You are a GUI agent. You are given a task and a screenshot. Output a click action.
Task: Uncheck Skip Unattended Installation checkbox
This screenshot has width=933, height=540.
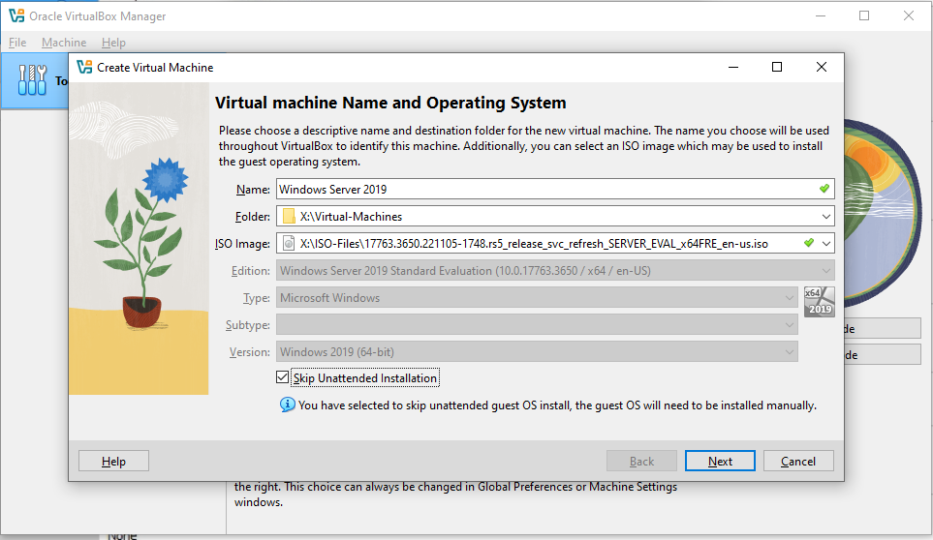click(283, 377)
